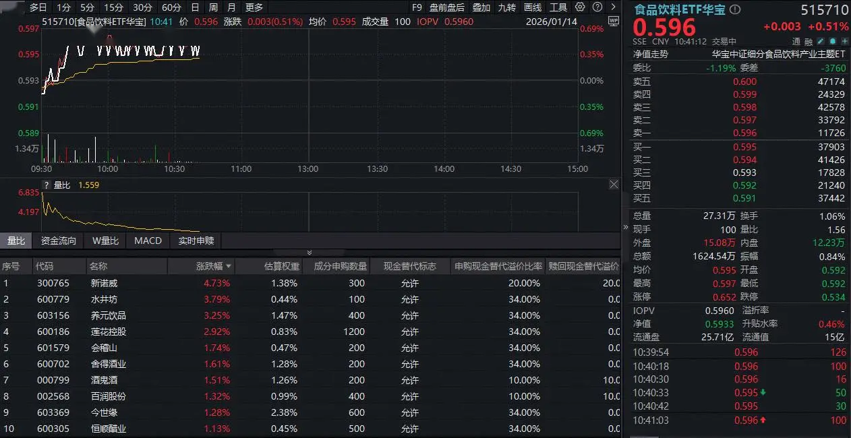Expand the toolbar with the right chevron
Viewport: 851px width, 438px height.
[614, 7]
